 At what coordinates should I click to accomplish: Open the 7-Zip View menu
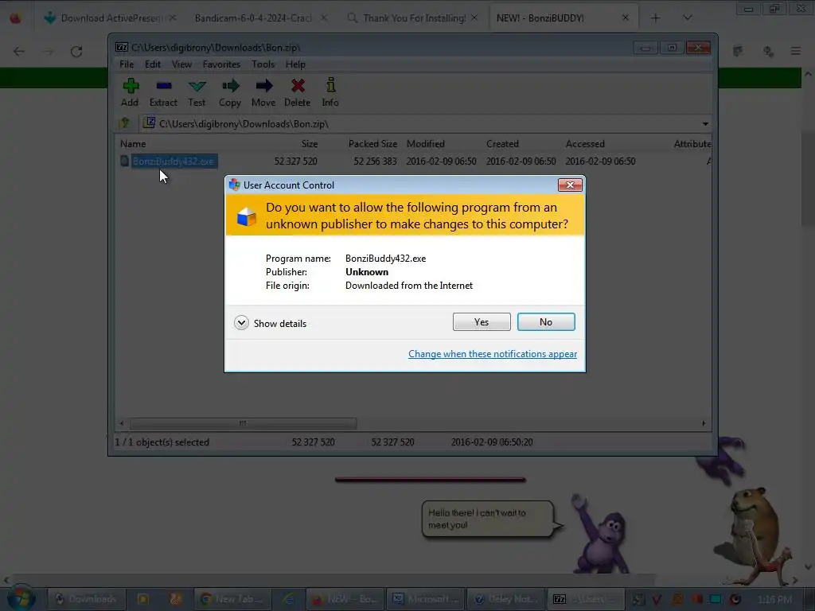tap(181, 64)
